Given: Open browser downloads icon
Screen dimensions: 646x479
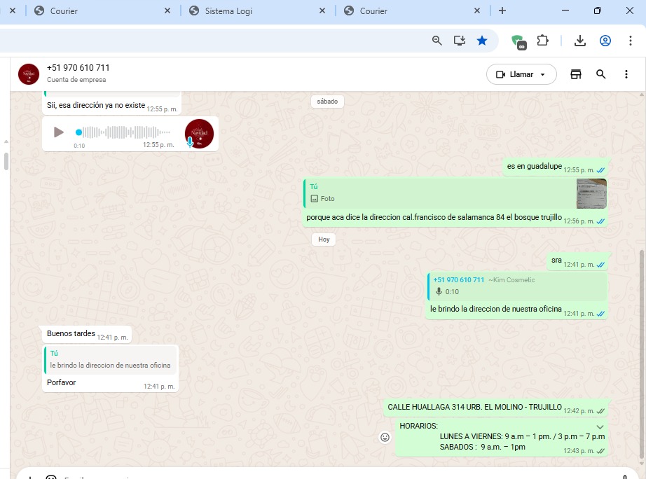Looking at the screenshot, I should tap(579, 41).
